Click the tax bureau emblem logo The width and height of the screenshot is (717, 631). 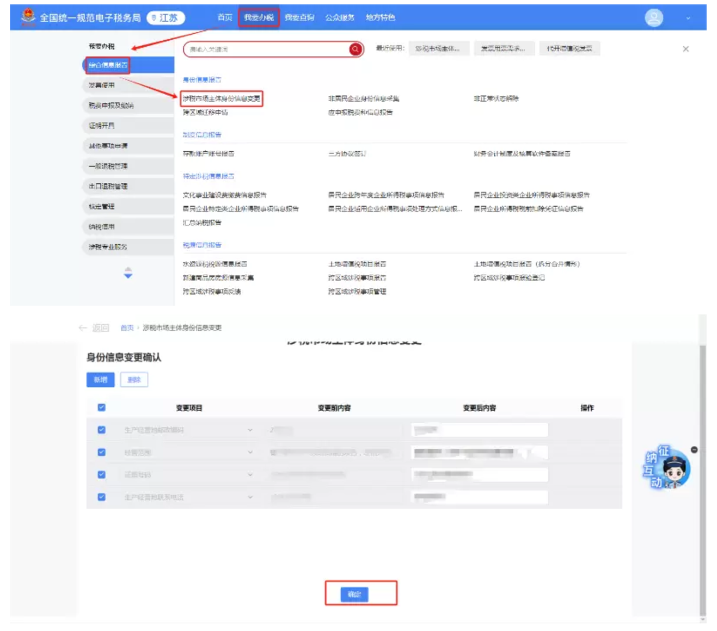point(28,17)
